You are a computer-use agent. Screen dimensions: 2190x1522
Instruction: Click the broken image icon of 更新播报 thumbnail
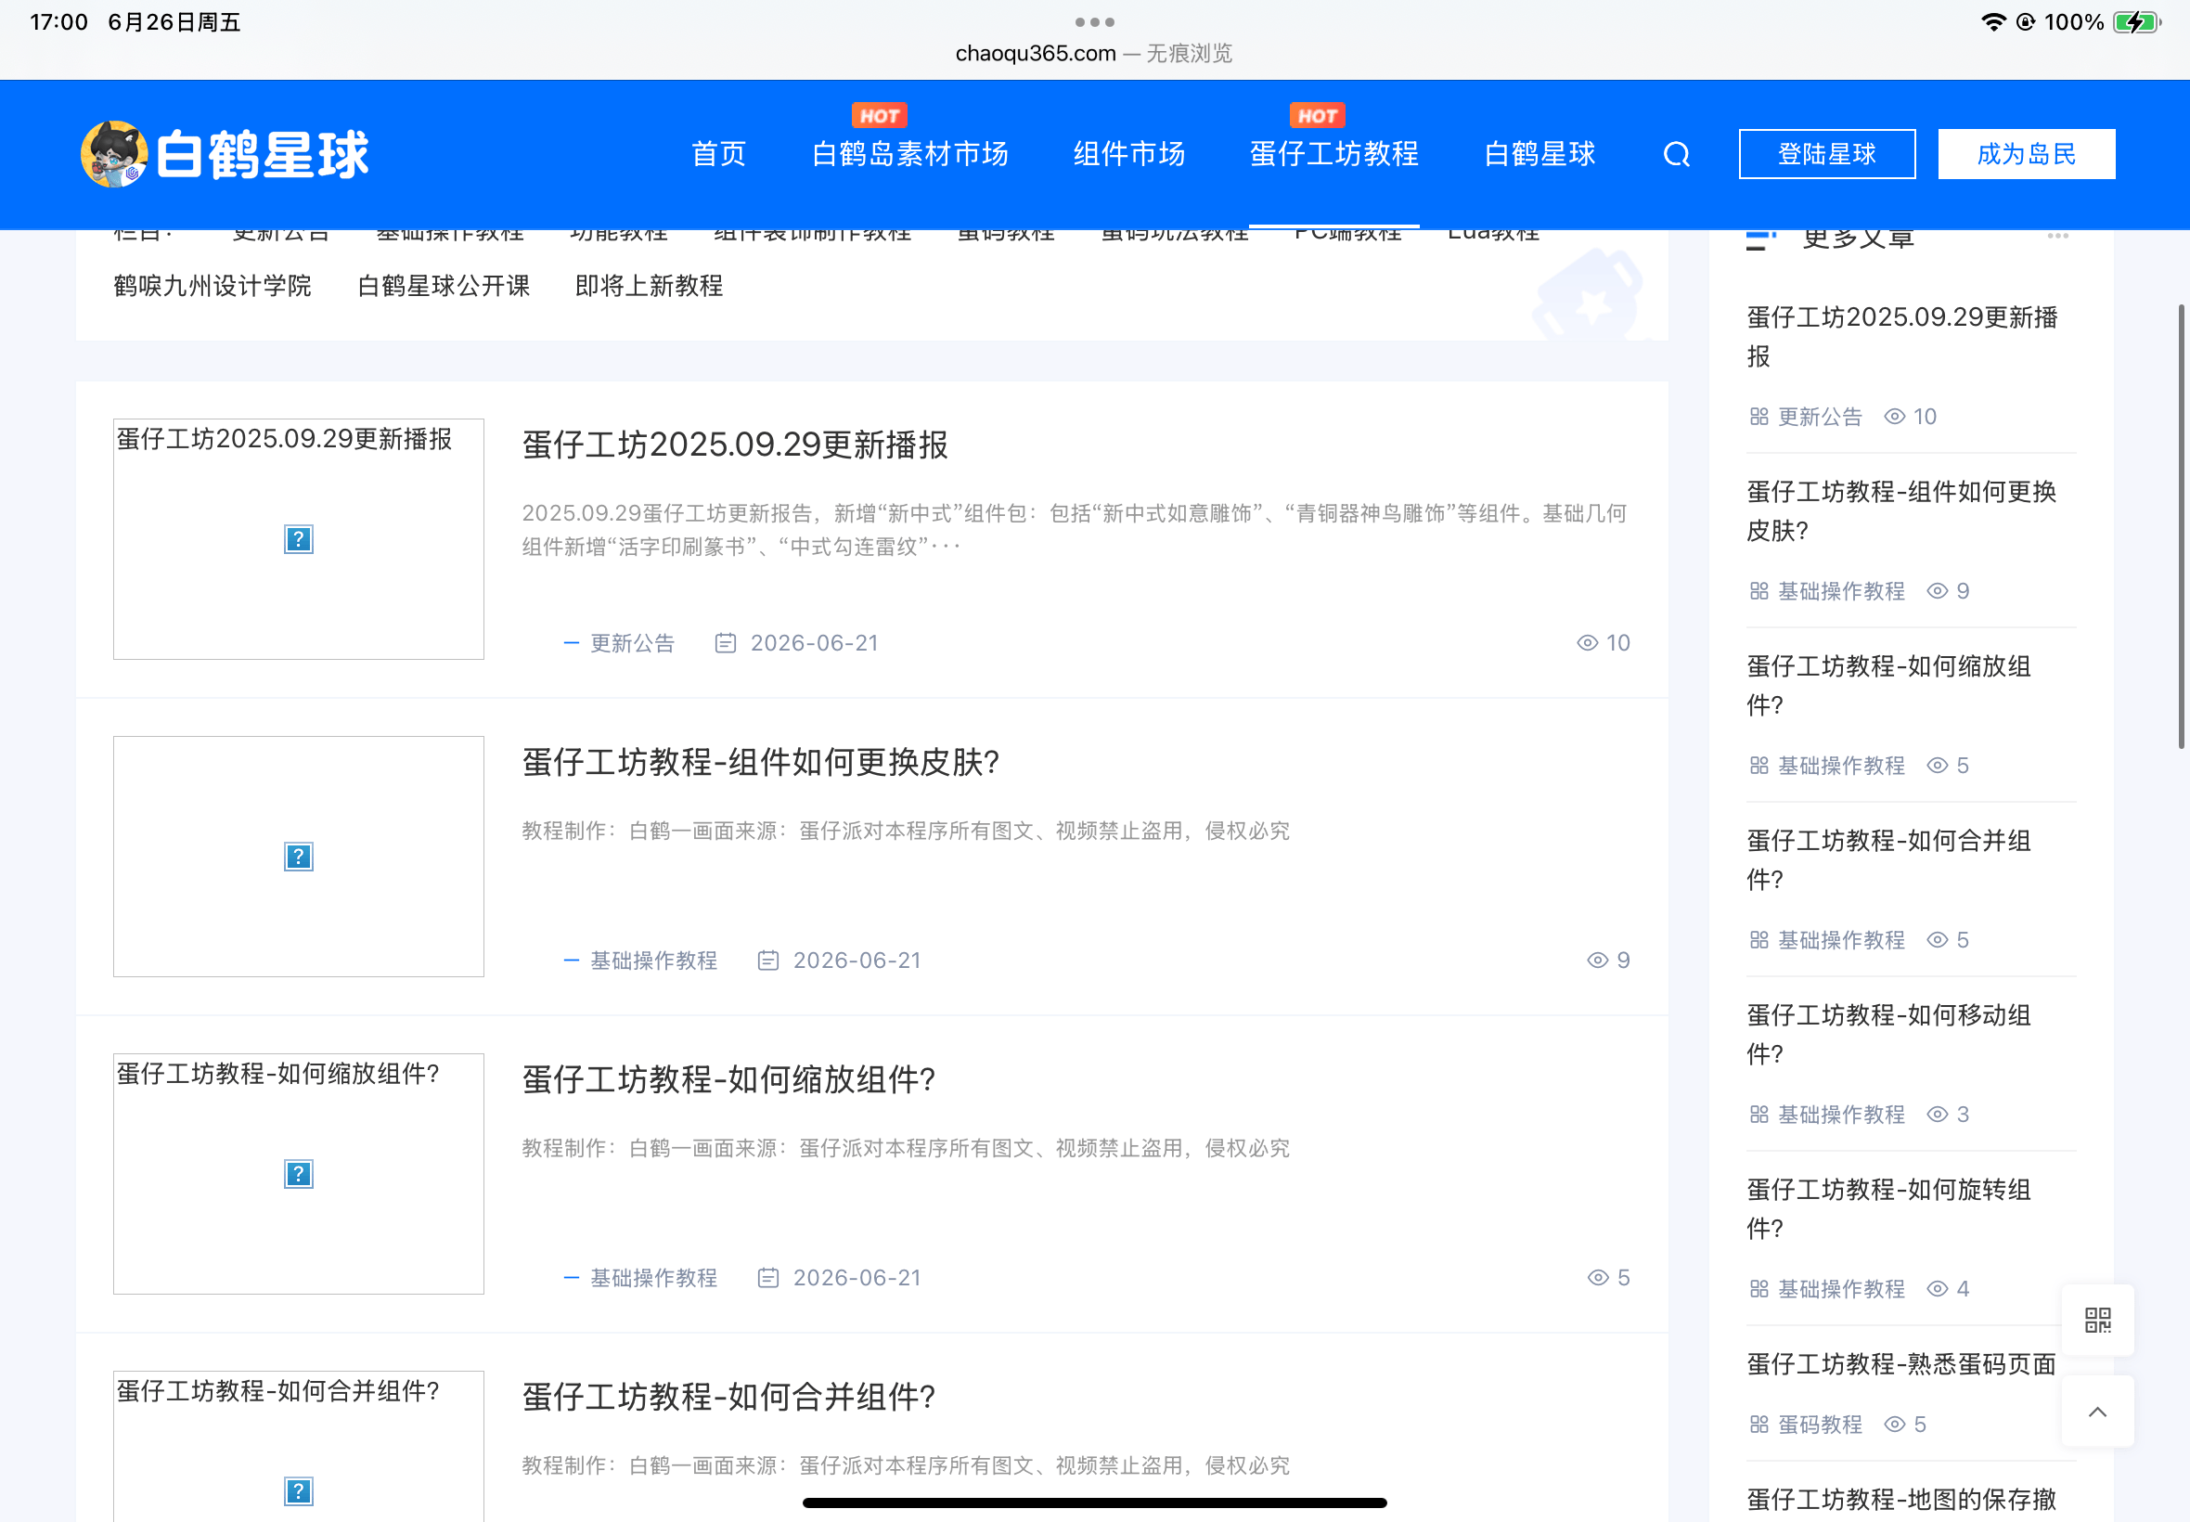pyautogui.click(x=299, y=540)
